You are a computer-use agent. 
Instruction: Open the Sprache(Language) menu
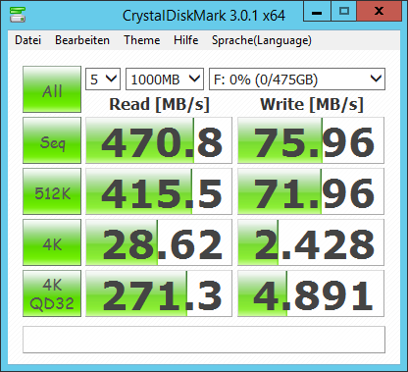tap(262, 40)
